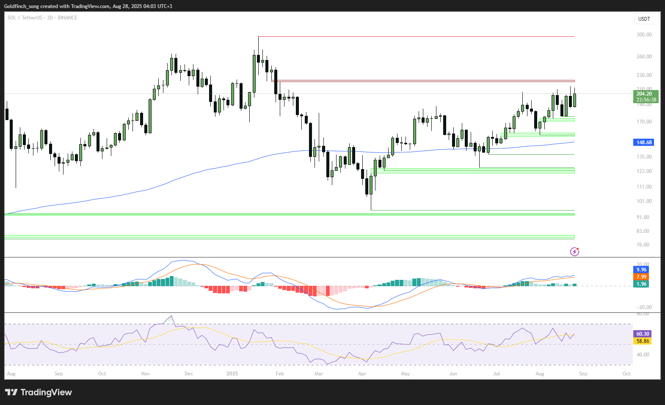The image size is (665, 405).
Task: Click the Sep 2024 time axis label
Action: click(59, 374)
